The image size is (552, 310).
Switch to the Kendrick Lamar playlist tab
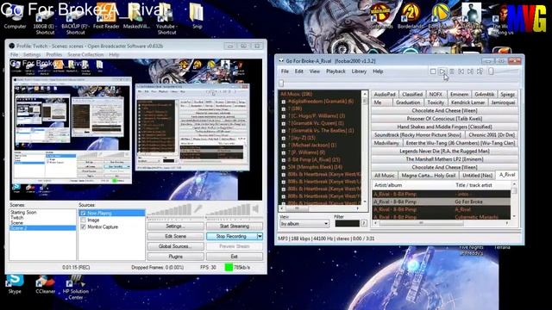click(x=467, y=102)
